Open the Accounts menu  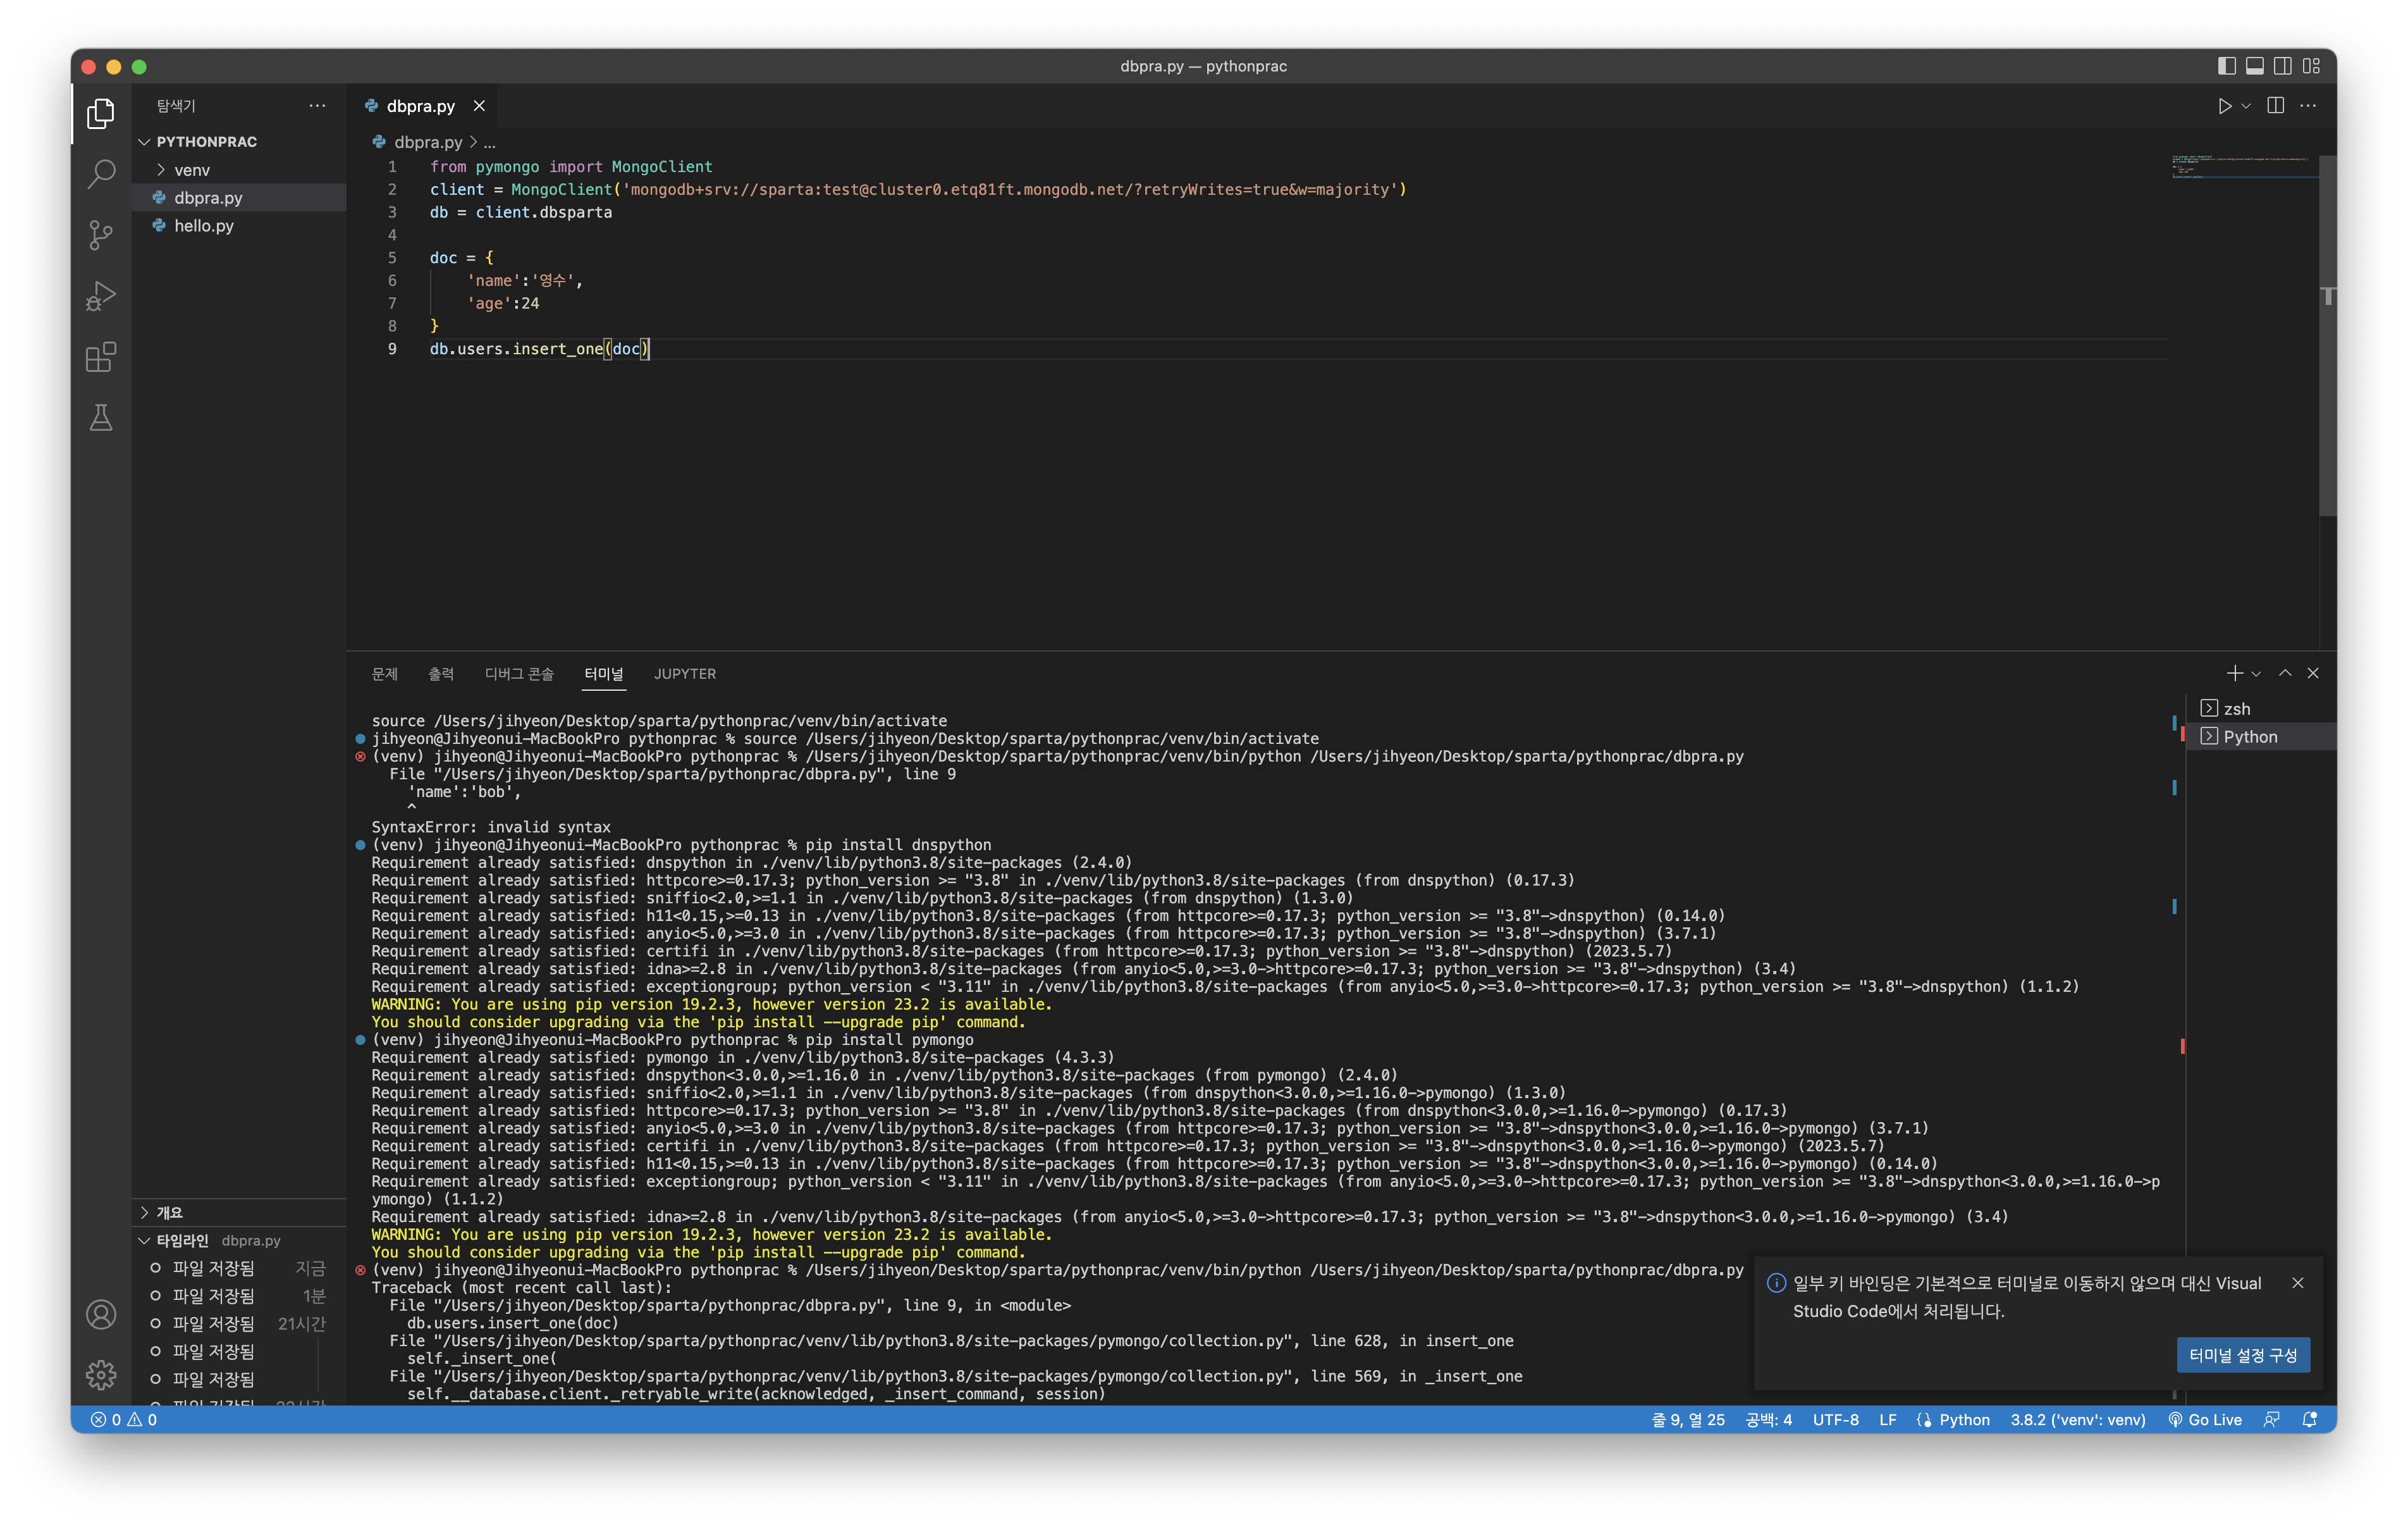click(101, 1314)
